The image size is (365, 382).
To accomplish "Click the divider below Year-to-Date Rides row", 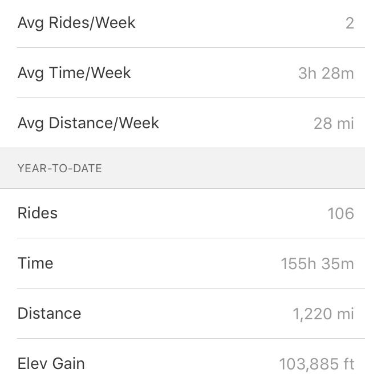I will click(x=191, y=238).
